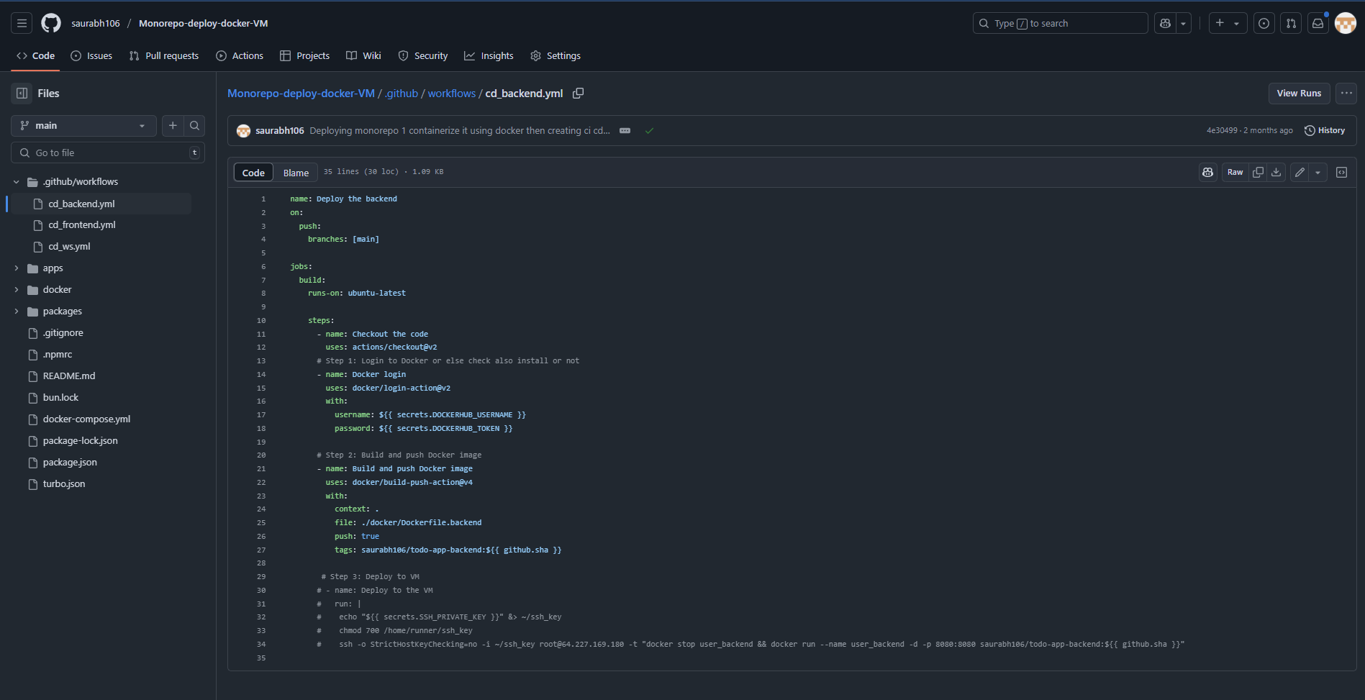Switch to the Blame view
This screenshot has height=700, width=1365.
coord(296,173)
